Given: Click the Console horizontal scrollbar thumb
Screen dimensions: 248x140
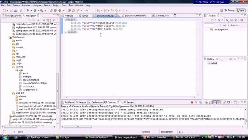Looking at the screenshot, I should [78, 127].
